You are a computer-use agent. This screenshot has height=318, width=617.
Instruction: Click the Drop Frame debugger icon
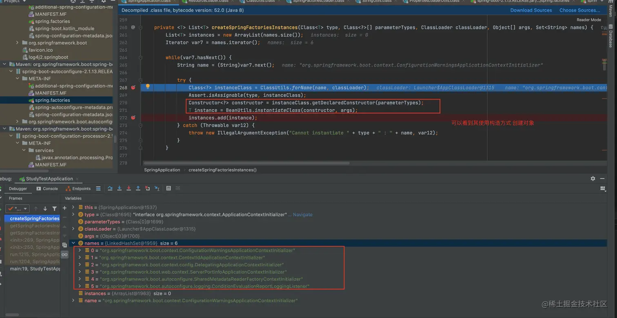(147, 188)
